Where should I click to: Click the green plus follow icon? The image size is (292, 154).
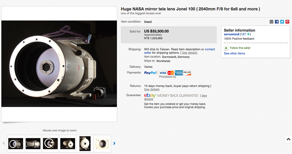(226, 48)
